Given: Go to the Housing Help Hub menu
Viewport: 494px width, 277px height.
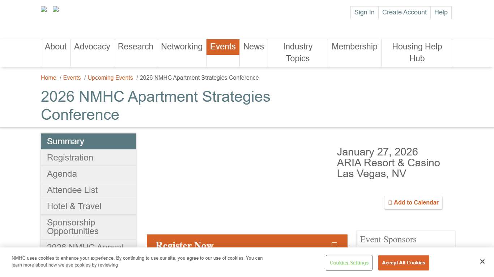Looking at the screenshot, I should (x=417, y=52).
